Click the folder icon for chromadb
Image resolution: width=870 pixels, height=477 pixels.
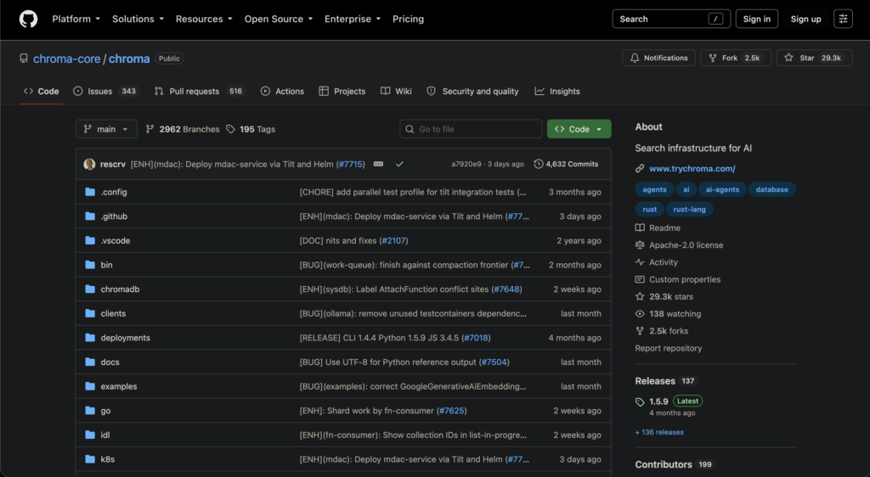click(90, 289)
